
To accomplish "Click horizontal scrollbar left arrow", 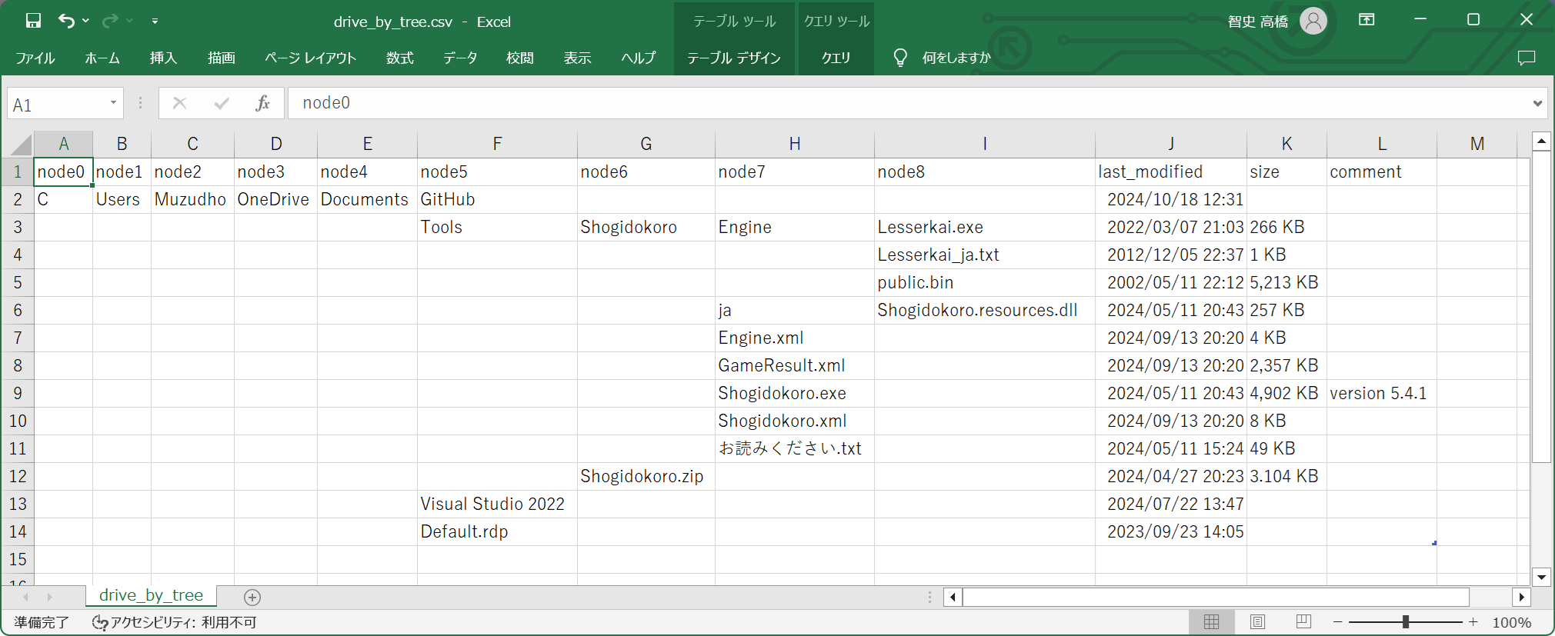I will coord(953,597).
